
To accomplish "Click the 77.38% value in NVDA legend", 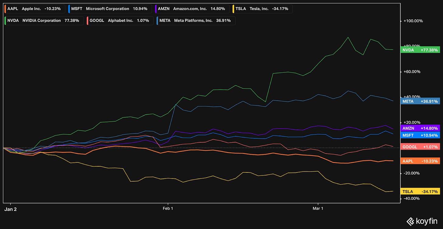I will coord(72,21).
